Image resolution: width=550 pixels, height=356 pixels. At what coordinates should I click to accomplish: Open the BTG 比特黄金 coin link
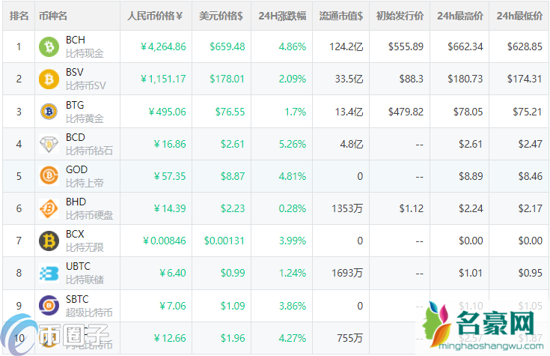pos(85,112)
